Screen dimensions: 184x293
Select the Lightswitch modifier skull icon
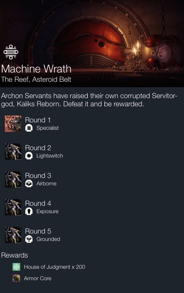click(x=29, y=156)
